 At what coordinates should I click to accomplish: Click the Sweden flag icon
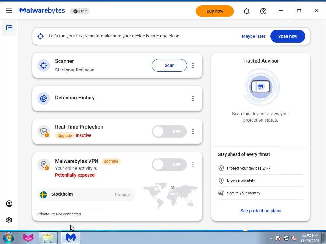43,195
